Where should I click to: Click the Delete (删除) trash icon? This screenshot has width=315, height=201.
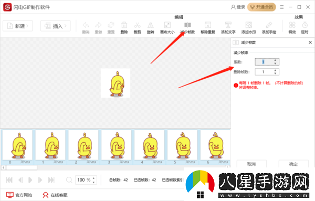[124, 27]
